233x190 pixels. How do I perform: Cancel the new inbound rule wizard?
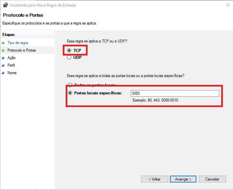[212, 179]
